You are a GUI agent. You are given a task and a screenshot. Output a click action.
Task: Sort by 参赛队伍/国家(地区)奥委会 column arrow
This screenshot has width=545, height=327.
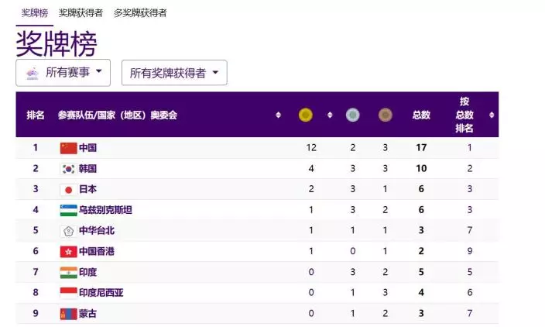pyautogui.click(x=278, y=115)
